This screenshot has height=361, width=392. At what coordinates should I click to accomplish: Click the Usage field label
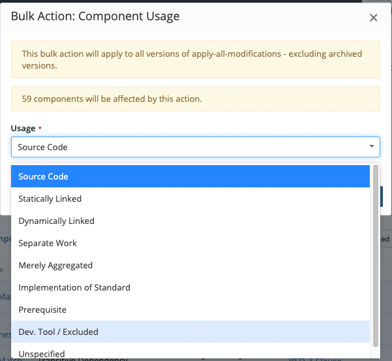coord(23,128)
